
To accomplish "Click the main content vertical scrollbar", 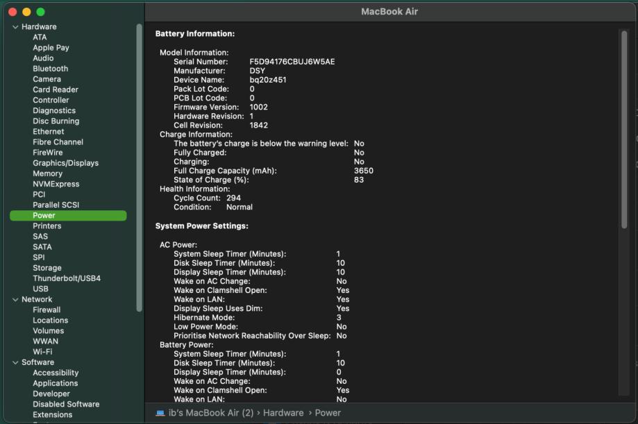I will (624, 129).
